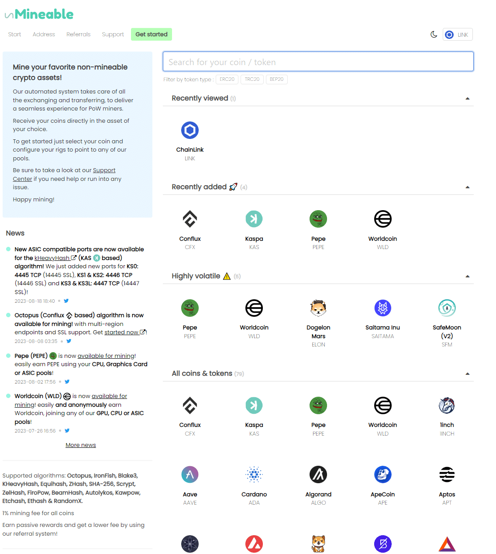Click the Get started button
The height and width of the screenshot is (554, 496).
coord(152,35)
